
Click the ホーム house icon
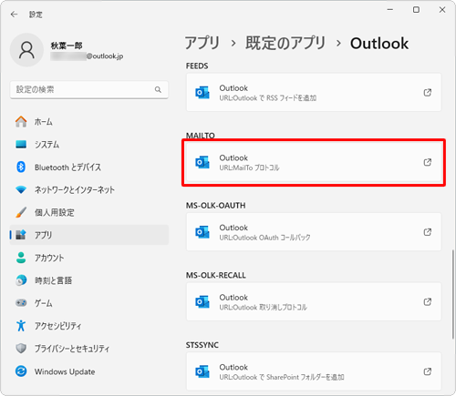point(21,122)
